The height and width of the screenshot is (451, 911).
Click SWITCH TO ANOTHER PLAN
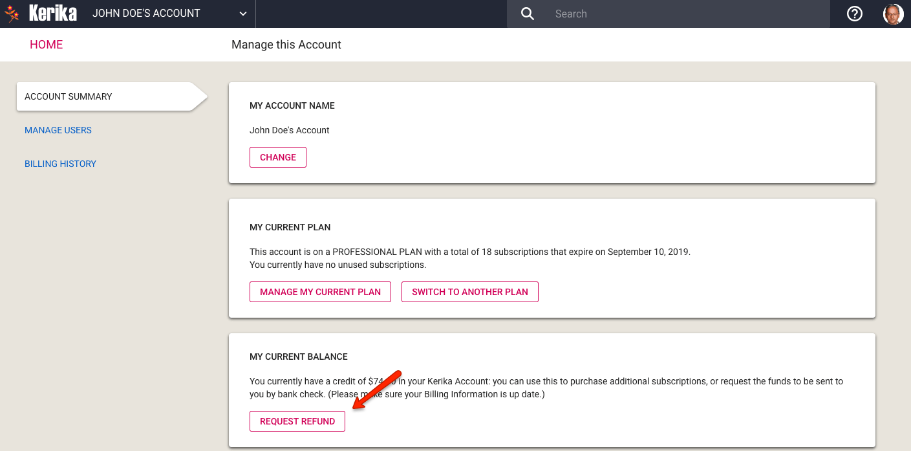pyautogui.click(x=470, y=291)
